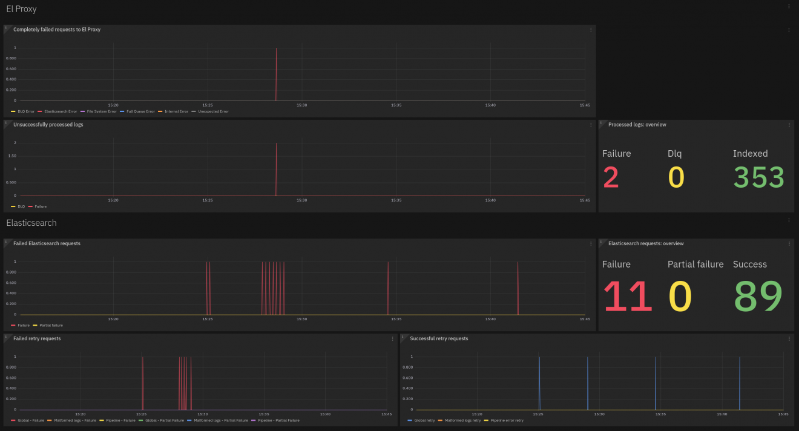Collapse the 'El Proxy' row
Image resolution: width=799 pixels, height=431 pixels.
[x=21, y=8]
